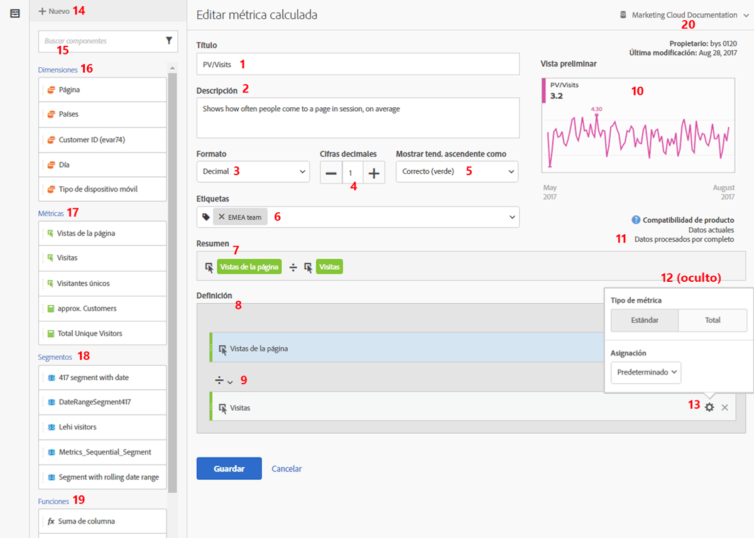
Task: Click the filter funnel icon in the component search box
Action: tap(168, 41)
